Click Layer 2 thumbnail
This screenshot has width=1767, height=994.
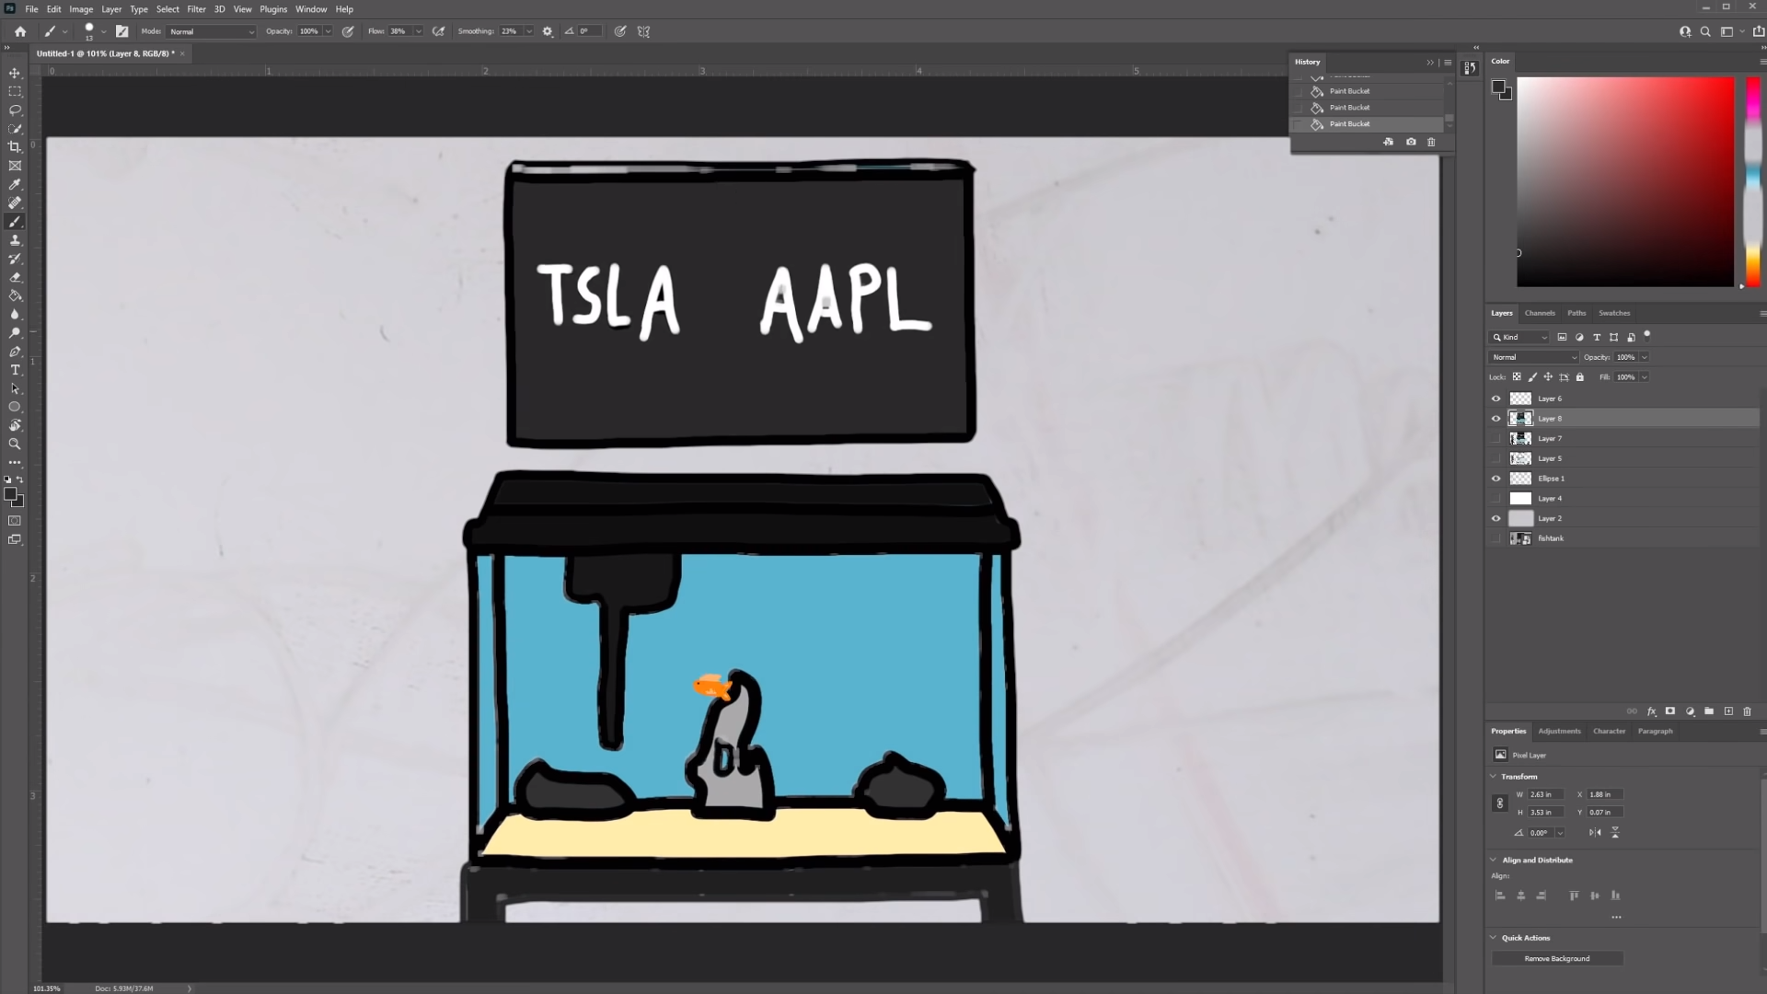pyautogui.click(x=1520, y=518)
